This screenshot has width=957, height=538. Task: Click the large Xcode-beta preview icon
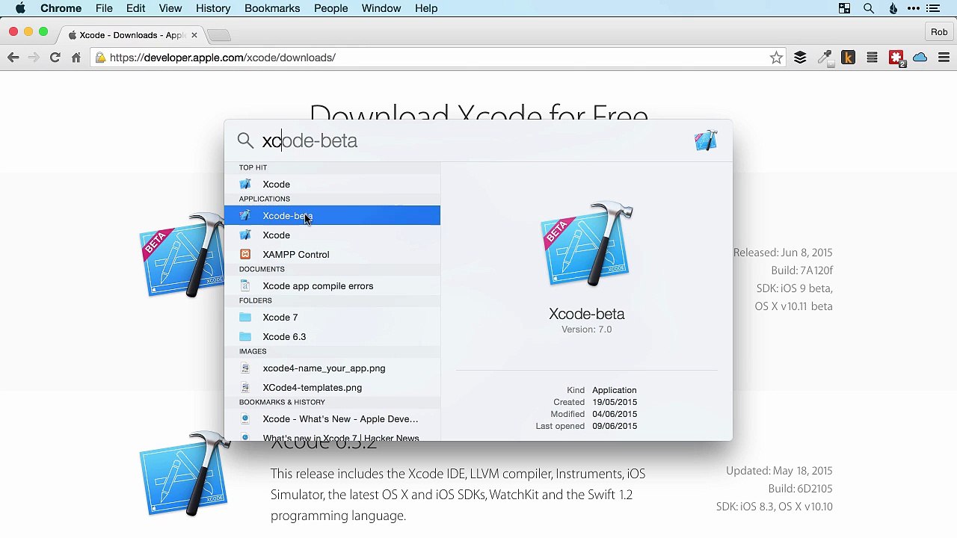587,244
